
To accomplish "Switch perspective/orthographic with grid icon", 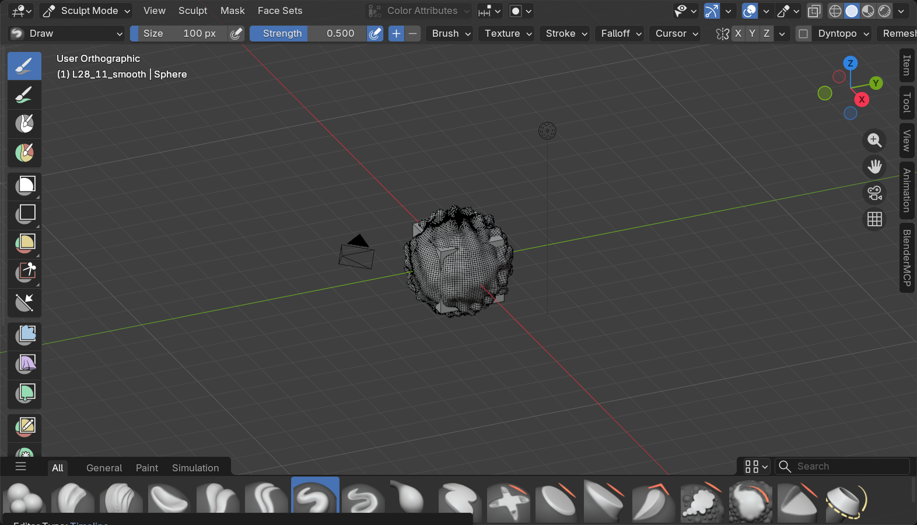I will [x=874, y=219].
